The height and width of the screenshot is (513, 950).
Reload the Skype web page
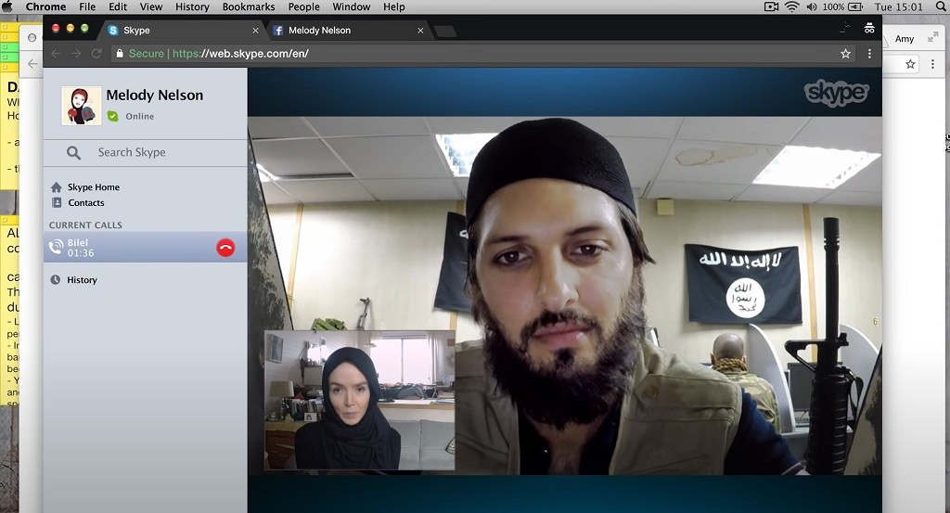(96, 54)
